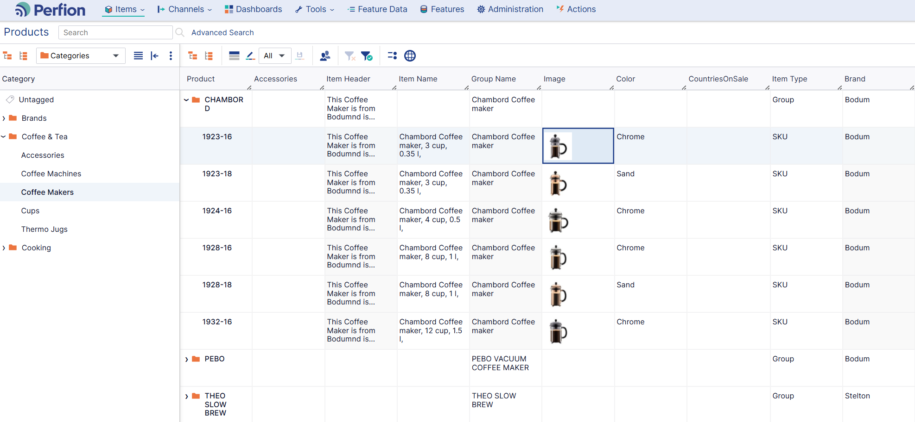Click the CHAMBORD group folder icon
Image resolution: width=915 pixels, height=422 pixels.
tap(196, 99)
